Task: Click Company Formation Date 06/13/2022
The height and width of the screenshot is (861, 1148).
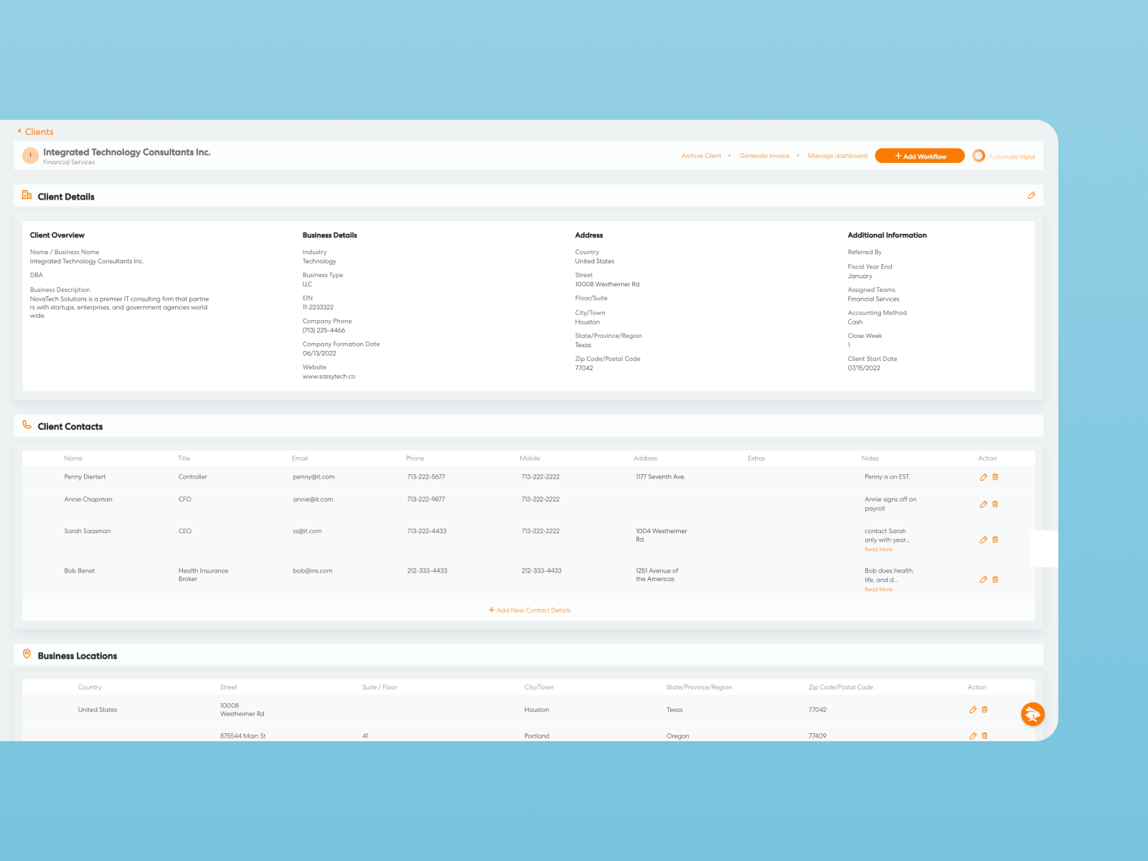Action: (319, 354)
